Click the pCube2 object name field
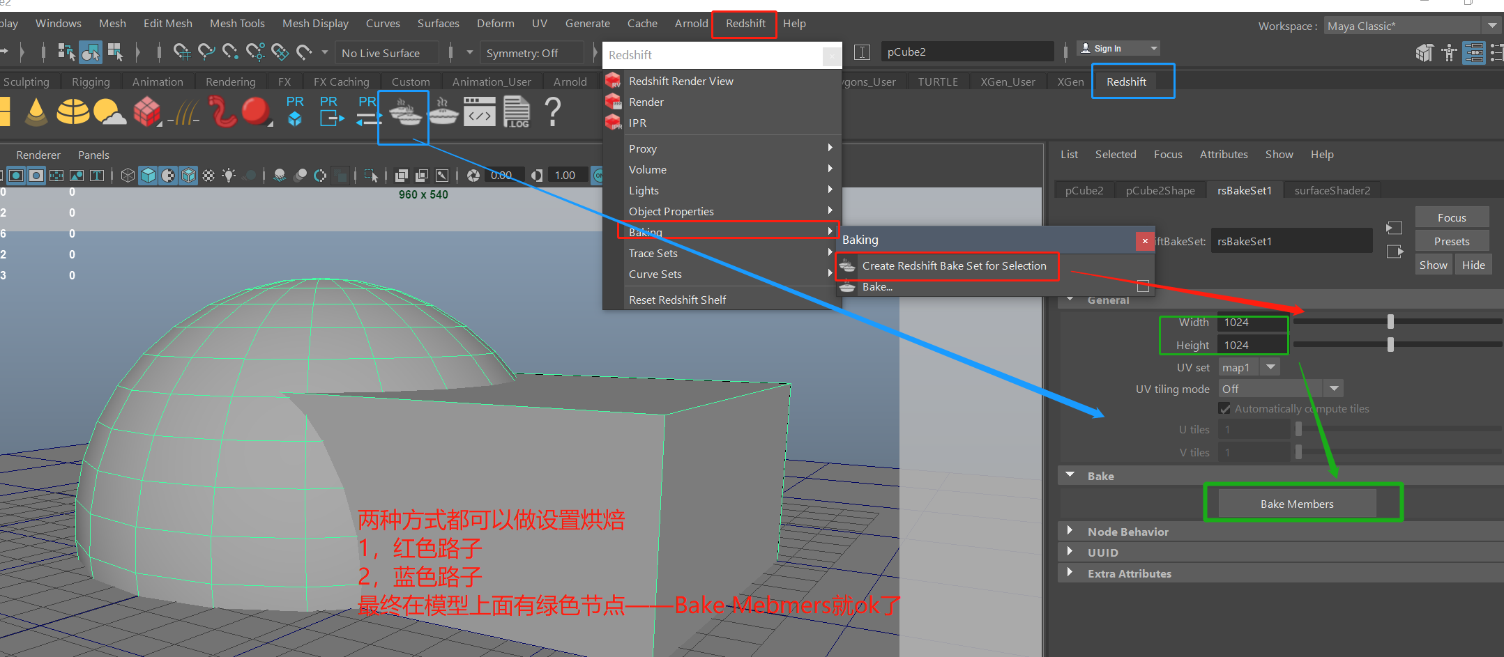The height and width of the screenshot is (657, 1504). coord(968,52)
